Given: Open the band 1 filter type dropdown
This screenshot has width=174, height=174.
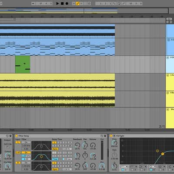Looking at the screenshot, I should tap(124, 167).
